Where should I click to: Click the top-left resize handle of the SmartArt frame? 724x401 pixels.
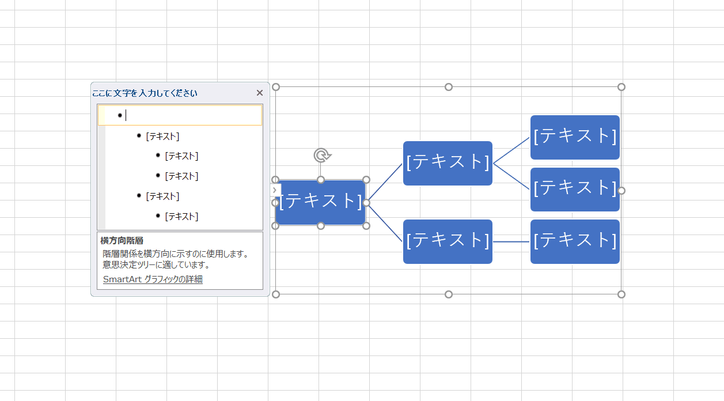coord(276,87)
